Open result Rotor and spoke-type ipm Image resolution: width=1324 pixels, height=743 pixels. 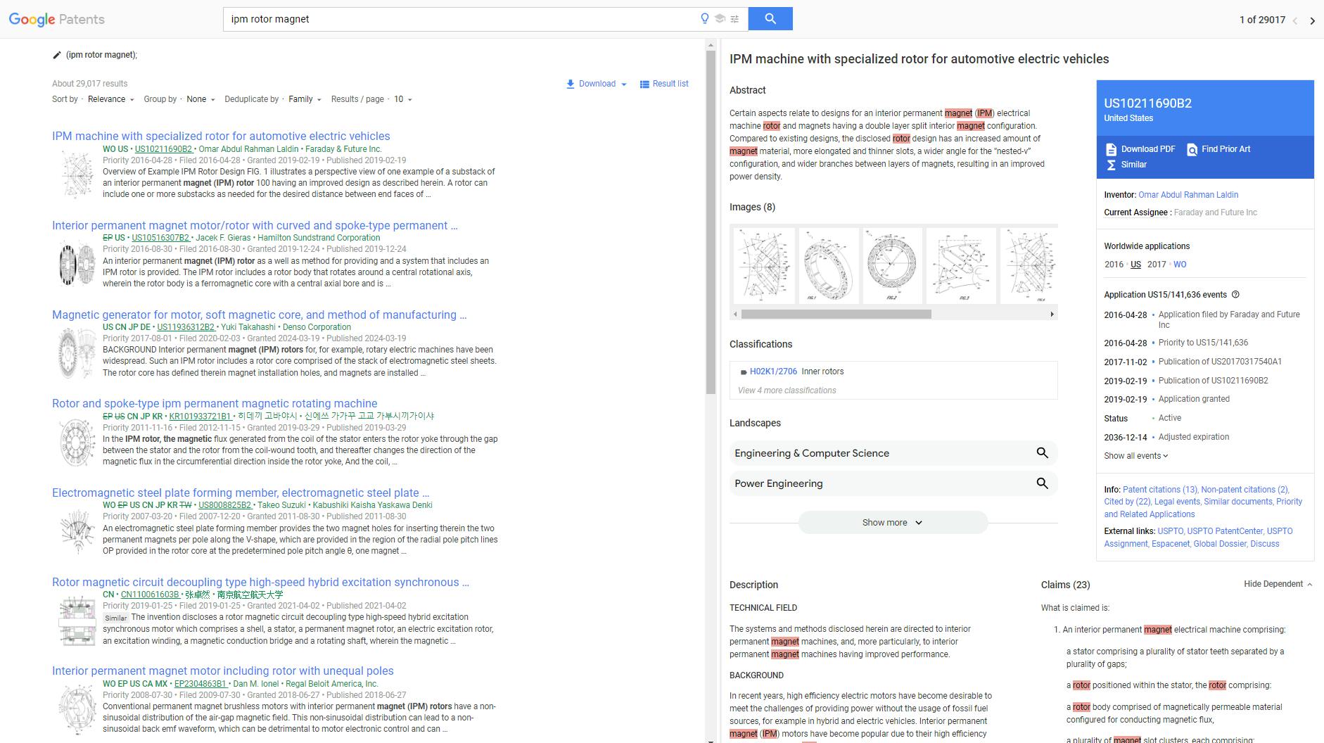pos(215,404)
